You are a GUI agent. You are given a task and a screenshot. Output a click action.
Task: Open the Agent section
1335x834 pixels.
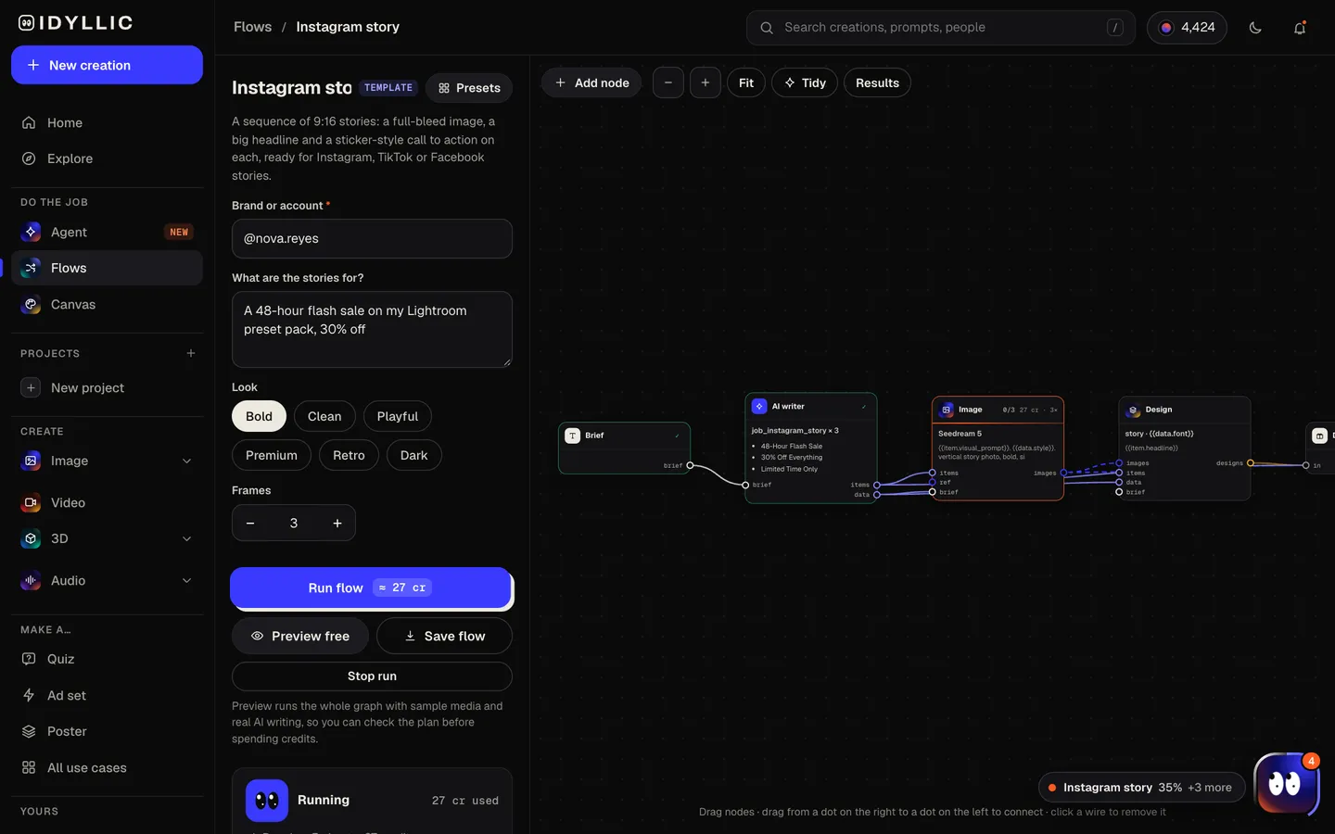point(107,232)
